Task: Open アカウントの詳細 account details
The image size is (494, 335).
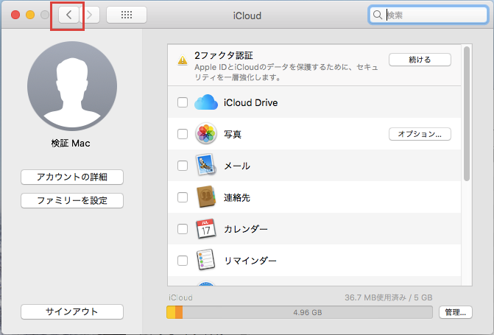Action: pos(72,177)
